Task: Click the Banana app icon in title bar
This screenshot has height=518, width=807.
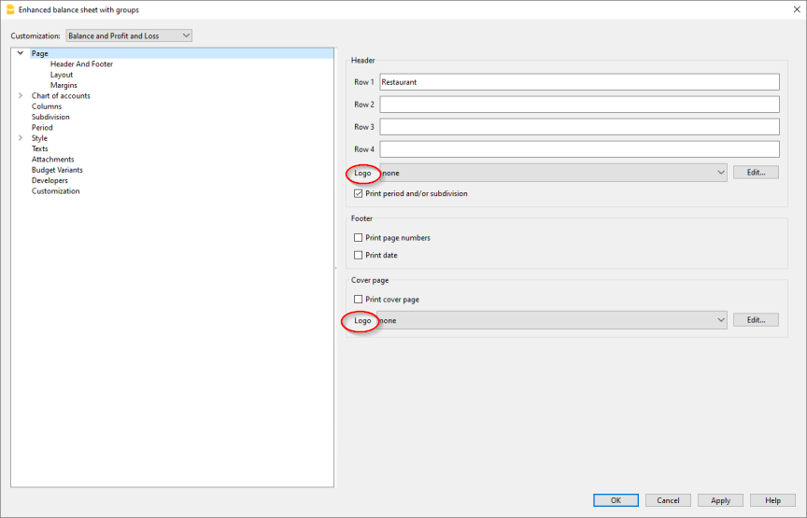Action: (9, 9)
